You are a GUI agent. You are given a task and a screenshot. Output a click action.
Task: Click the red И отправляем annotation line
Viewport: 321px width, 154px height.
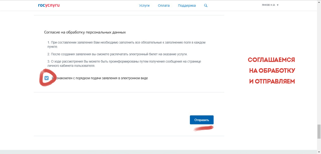[272, 82]
